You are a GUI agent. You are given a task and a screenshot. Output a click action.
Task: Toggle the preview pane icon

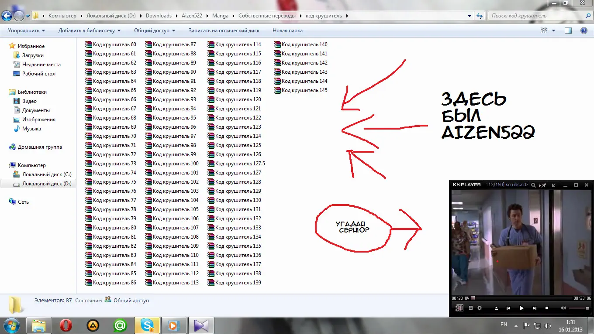[568, 31]
